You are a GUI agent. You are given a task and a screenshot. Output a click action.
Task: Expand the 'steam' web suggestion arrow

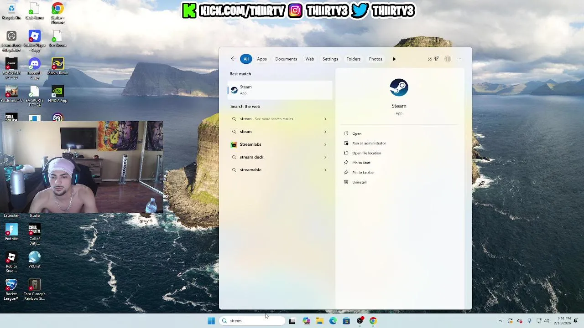tap(325, 132)
